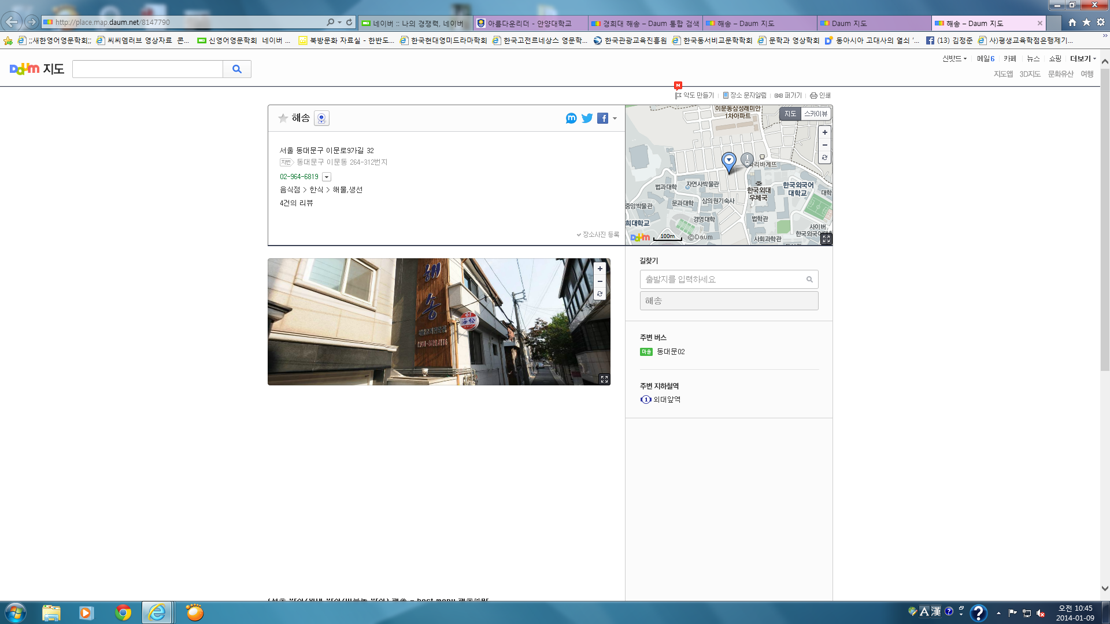
Task: Click the 출발지 input field
Action: click(x=723, y=279)
